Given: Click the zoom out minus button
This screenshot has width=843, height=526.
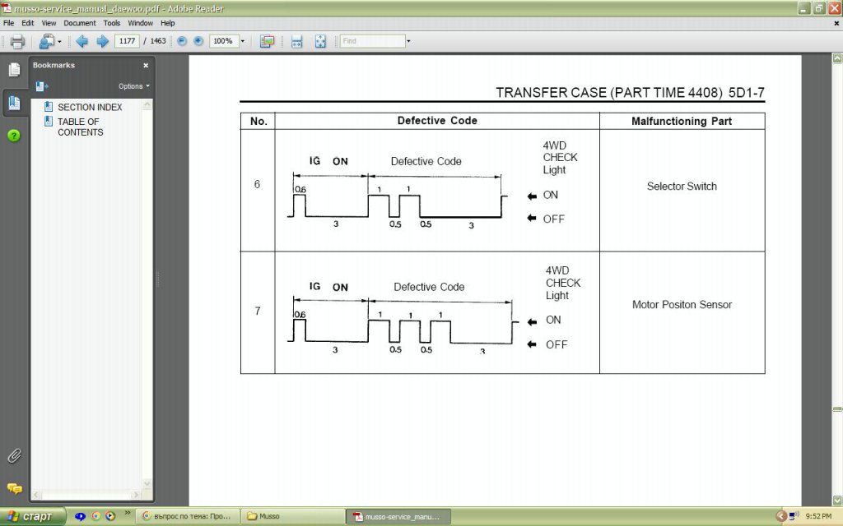Looking at the screenshot, I should [x=182, y=41].
